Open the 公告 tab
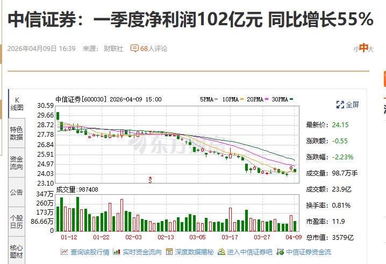 click(17, 192)
